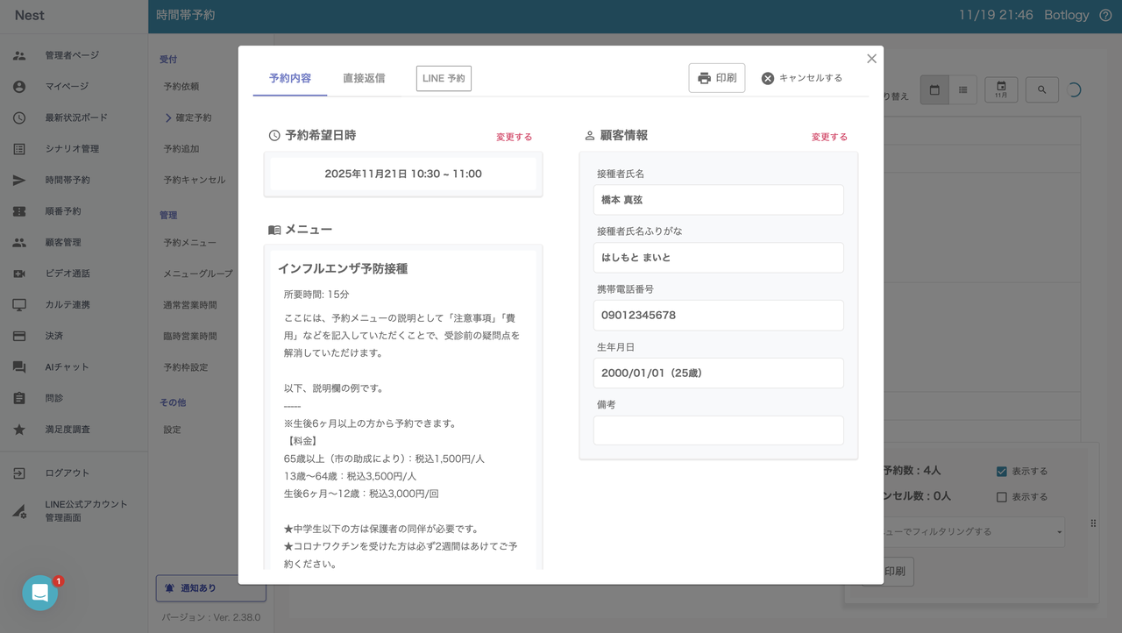Toggle calendar view button in toolbar
The height and width of the screenshot is (633, 1122).
[x=934, y=89]
